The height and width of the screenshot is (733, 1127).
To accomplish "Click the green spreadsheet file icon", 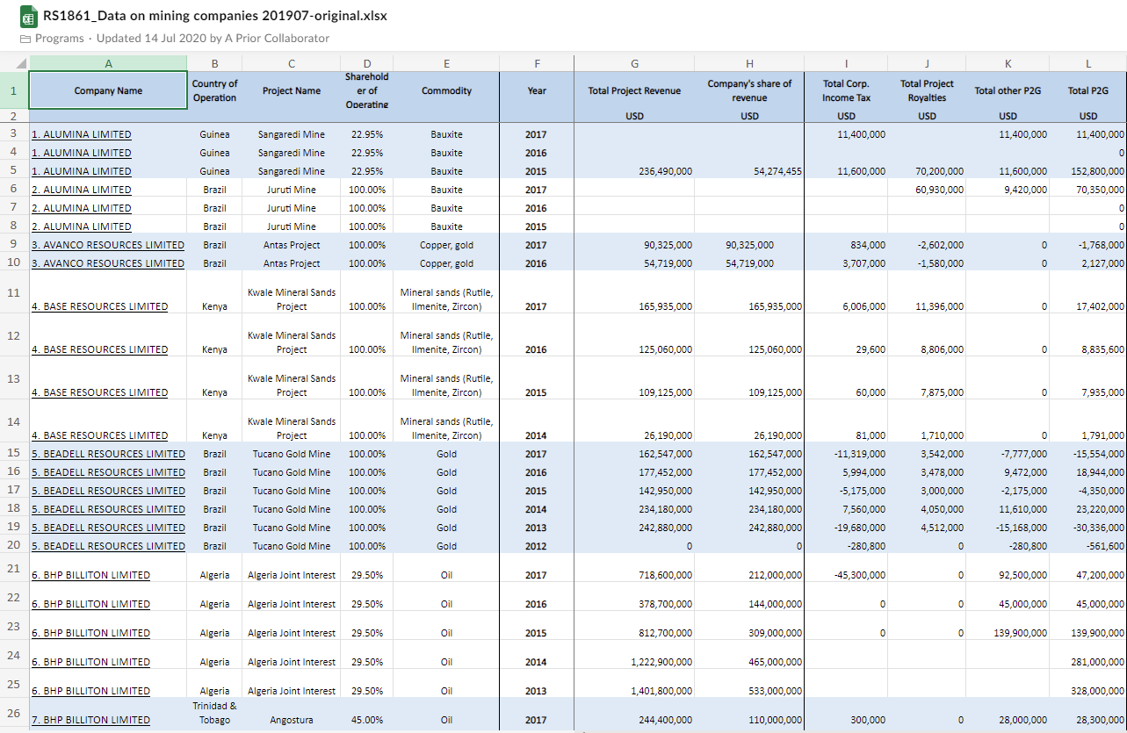I will point(28,17).
